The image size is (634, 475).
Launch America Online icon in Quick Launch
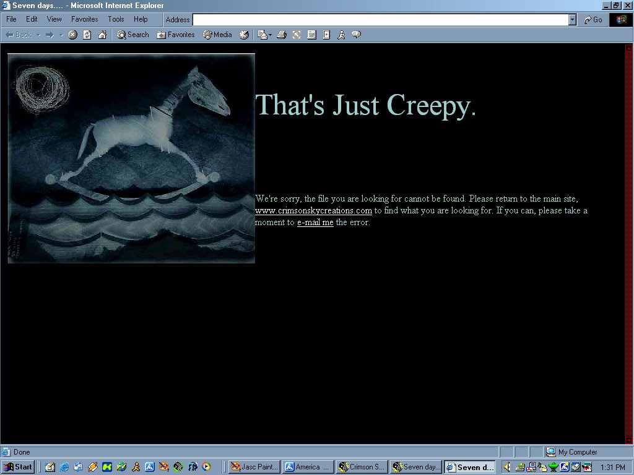coord(150,467)
